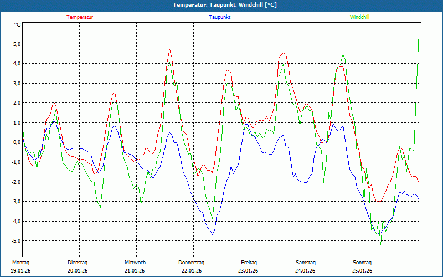This screenshot has height=277, width=443.
Task: Click the Freitag day label
Action: pos(249,263)
